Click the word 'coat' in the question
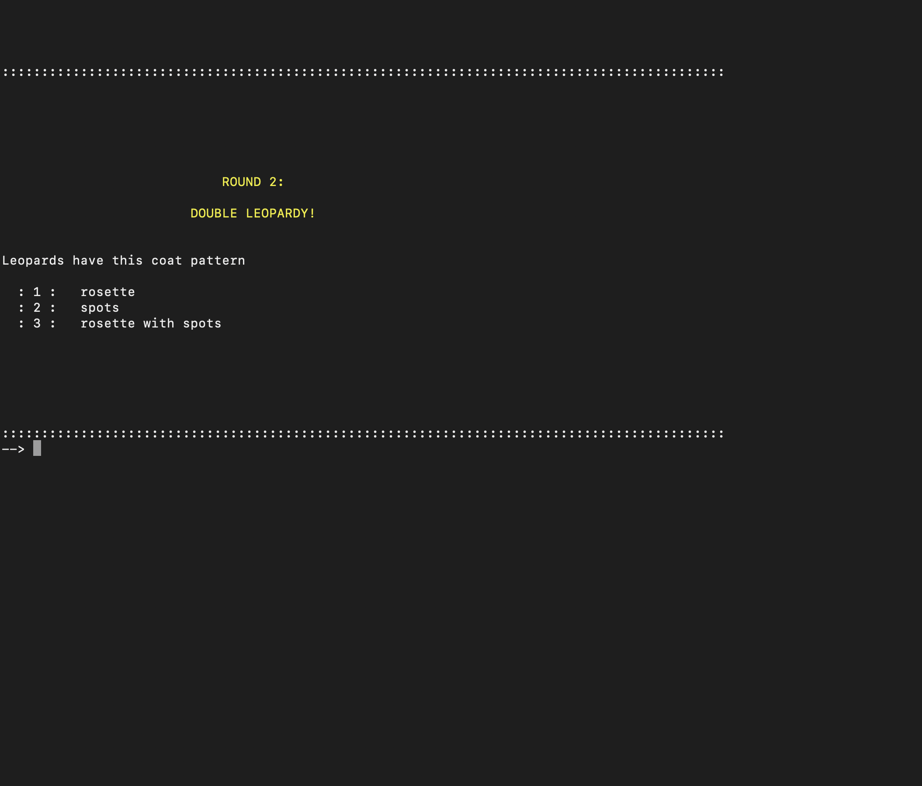The height and width of the screenshot is (786, 922). click(166, 261)
